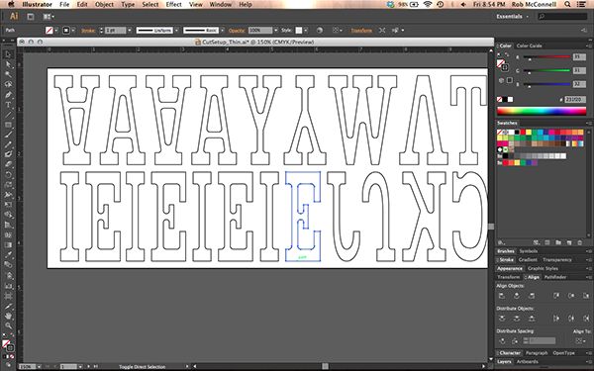Open the Effect menu
The image size is (594, 371).
174,5
